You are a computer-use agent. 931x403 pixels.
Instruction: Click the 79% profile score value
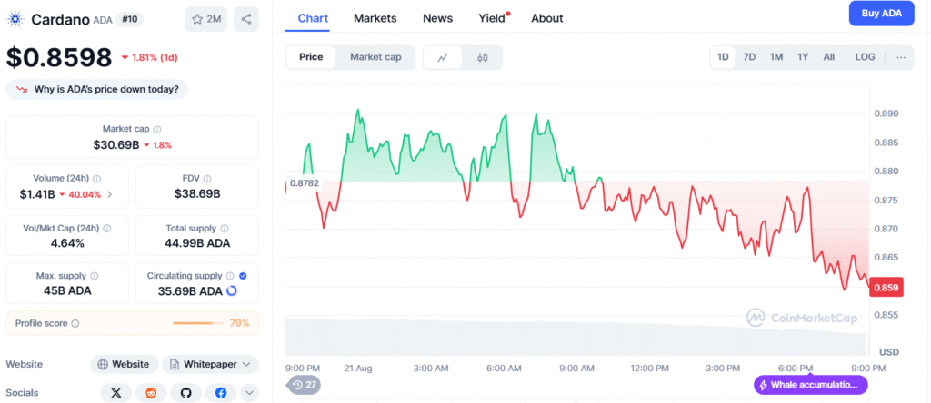239,324
